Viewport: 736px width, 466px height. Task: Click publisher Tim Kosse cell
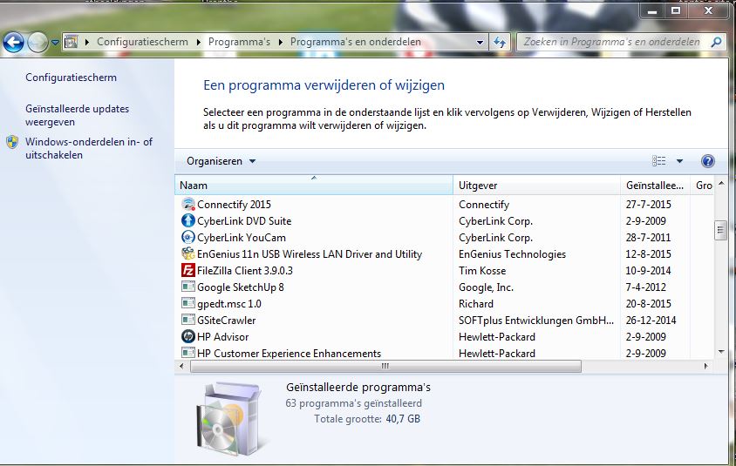[482, 271]
